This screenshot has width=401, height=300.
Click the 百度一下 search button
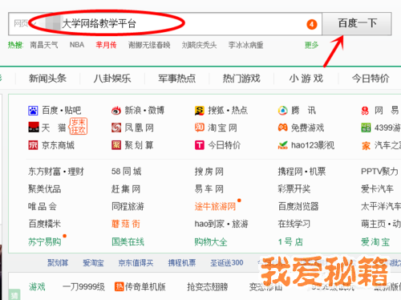[x=357, y=24]
